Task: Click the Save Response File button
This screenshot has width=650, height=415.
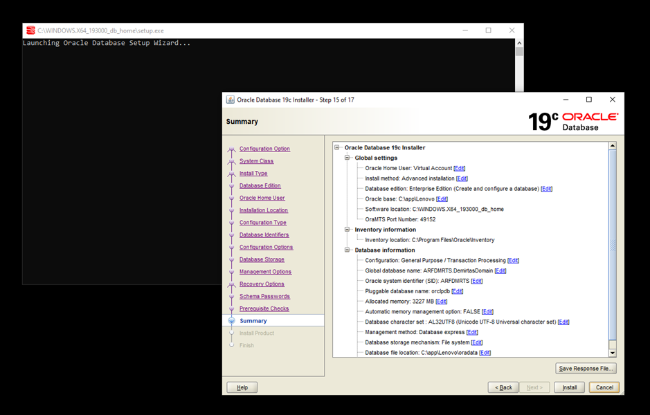Action: point(586,369)
